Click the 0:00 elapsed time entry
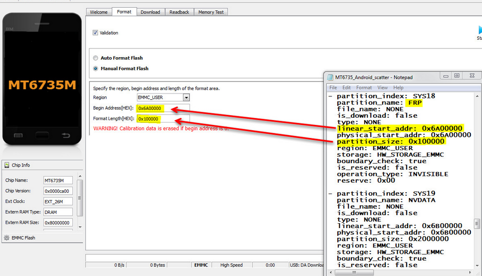Viewport: 482px width, 276px height. (270, 265)
